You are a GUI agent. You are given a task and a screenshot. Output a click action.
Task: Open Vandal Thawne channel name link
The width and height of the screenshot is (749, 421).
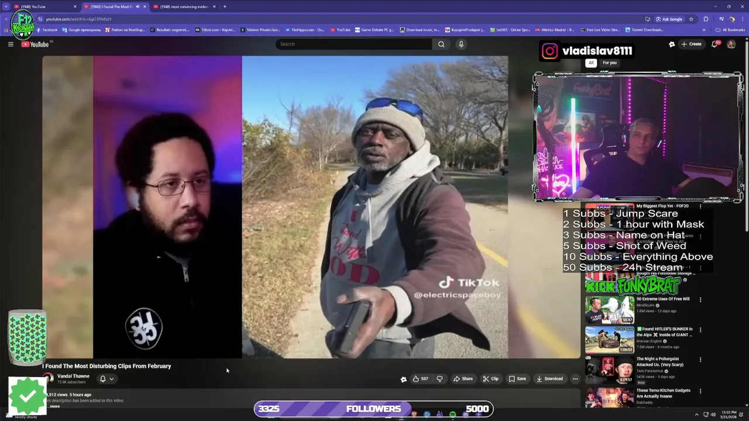(x=73, y=376)
